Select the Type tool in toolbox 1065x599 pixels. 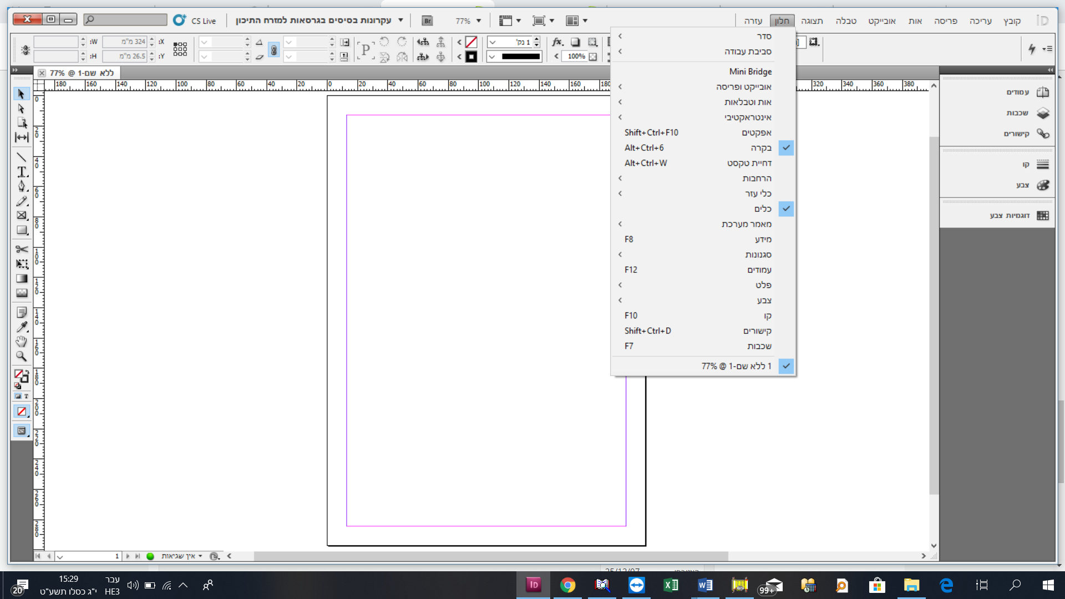coord(22,171)
